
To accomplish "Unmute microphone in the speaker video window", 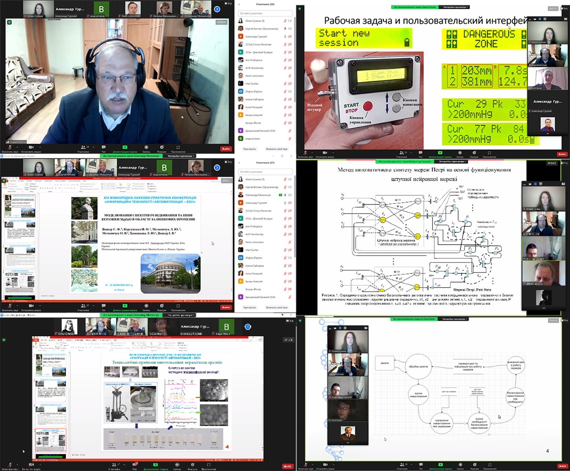I will pos(10,149).
